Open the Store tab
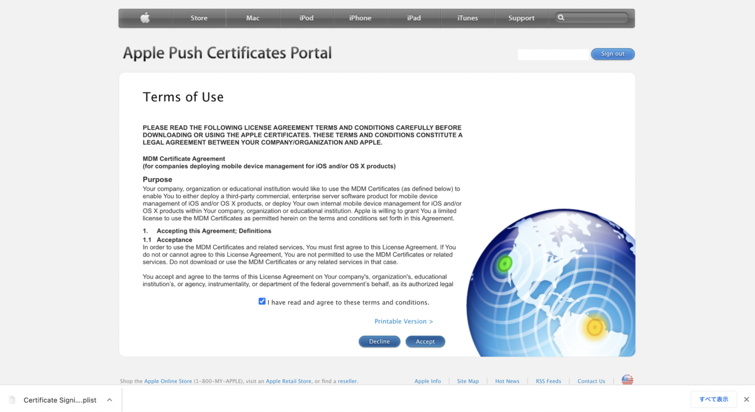This screenshot has width=755, height=412. 199,18
